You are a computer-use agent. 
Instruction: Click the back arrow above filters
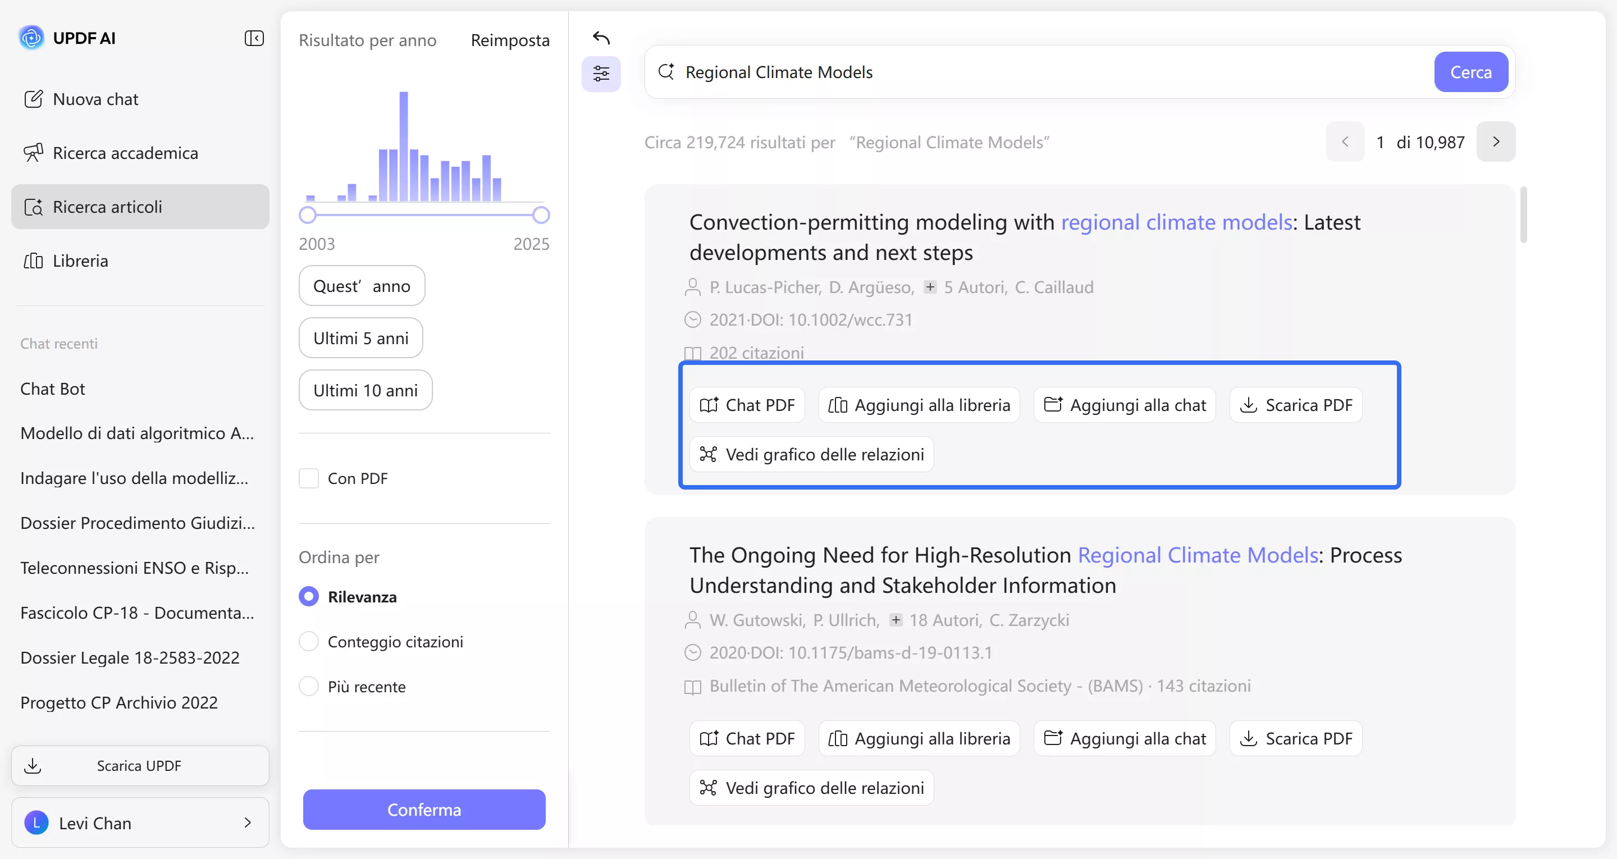[x=601, y=38]
